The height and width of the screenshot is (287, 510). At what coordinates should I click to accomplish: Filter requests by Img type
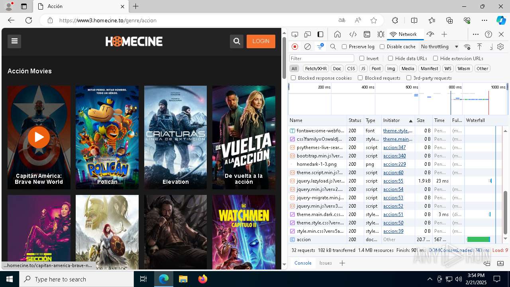(x=391, y=69)
